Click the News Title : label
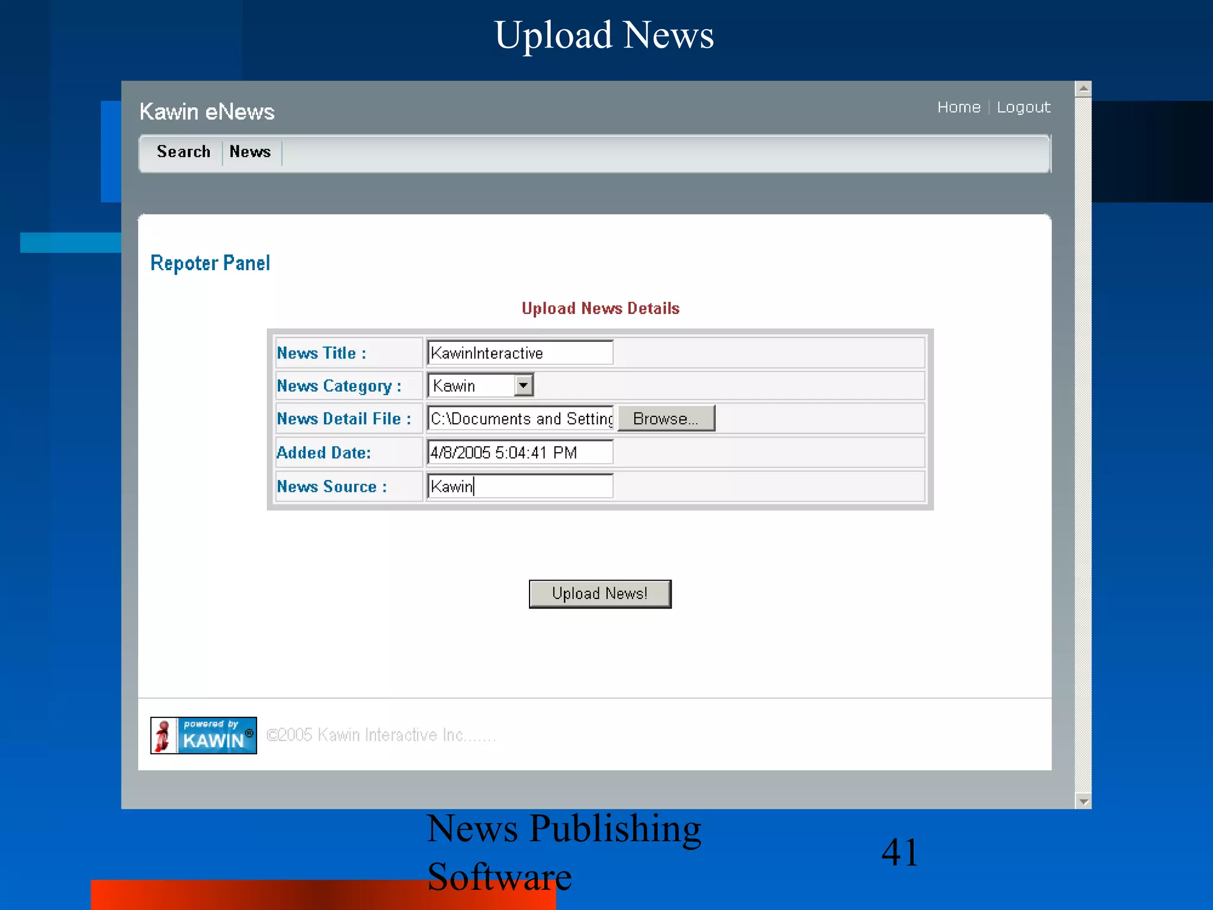 [322, 353]
